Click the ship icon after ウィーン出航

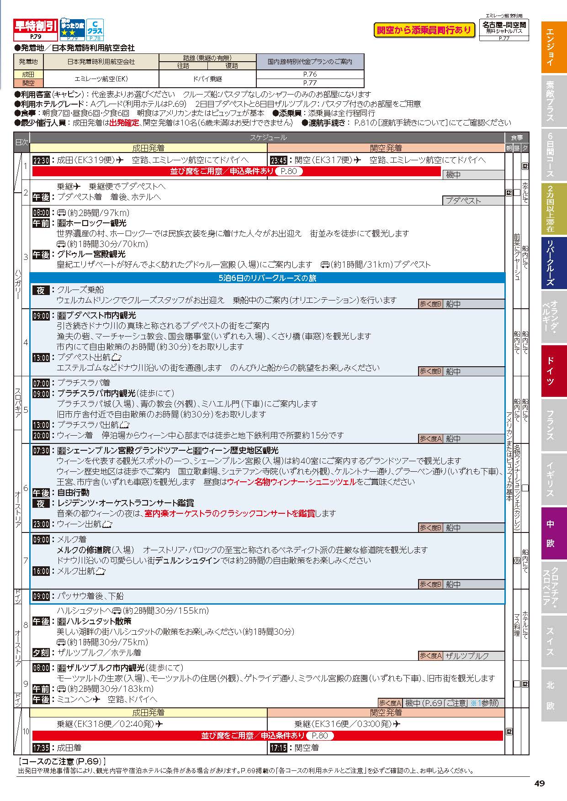click(107, 524)
